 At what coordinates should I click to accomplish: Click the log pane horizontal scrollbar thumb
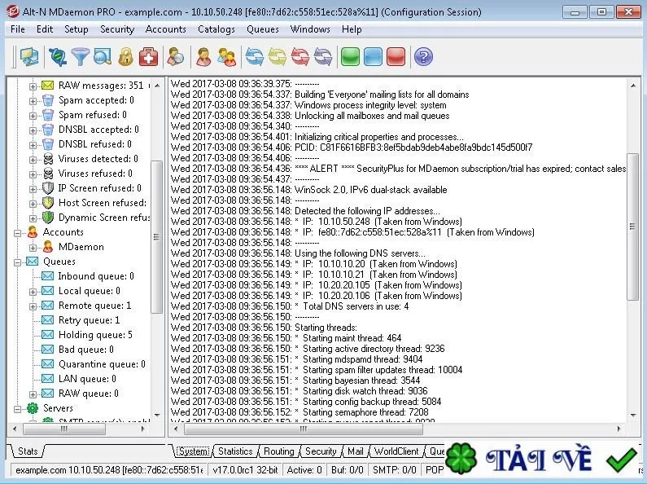pyautogui.click(x=304, y=429)
